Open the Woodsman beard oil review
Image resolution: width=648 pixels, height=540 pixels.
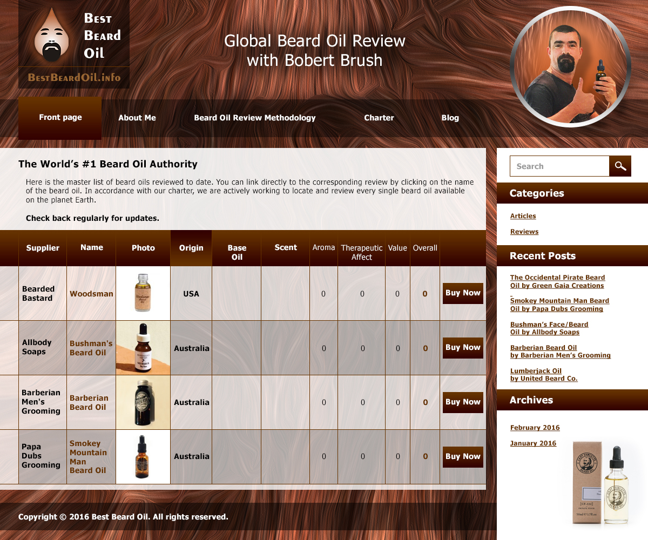(91, 293)
